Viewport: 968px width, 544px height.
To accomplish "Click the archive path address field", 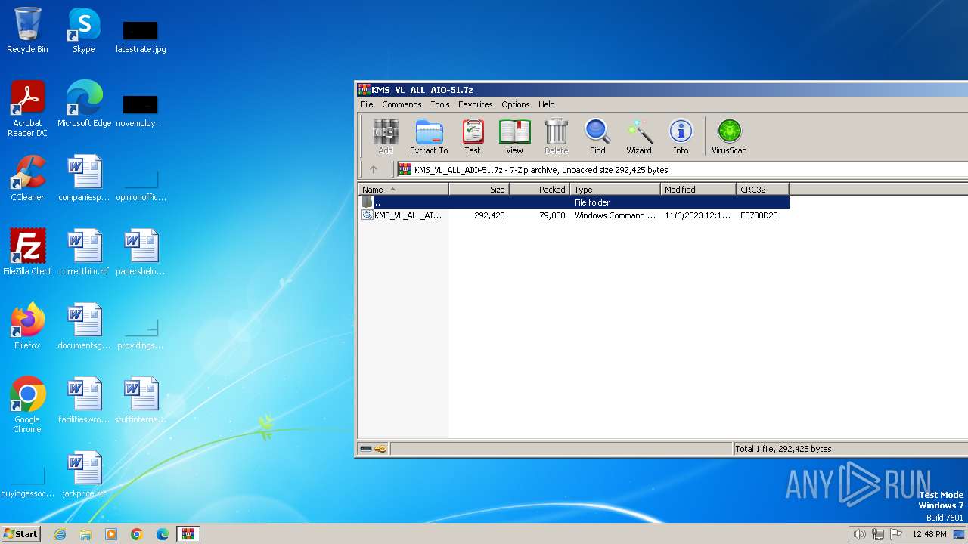I will (682, 169).
